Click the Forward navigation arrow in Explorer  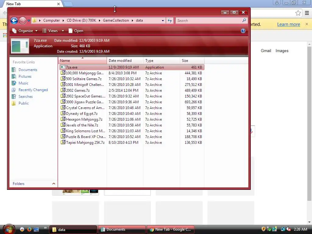click(23, 20)
